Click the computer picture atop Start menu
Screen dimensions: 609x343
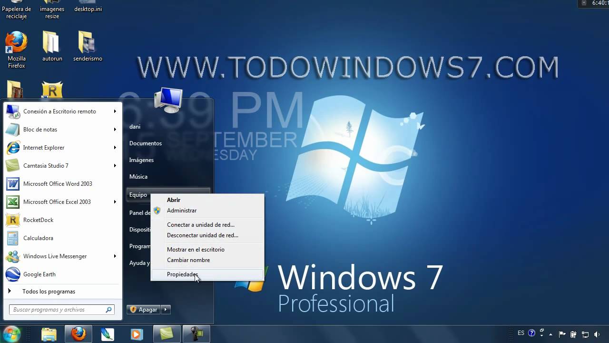tap(168, 100)
